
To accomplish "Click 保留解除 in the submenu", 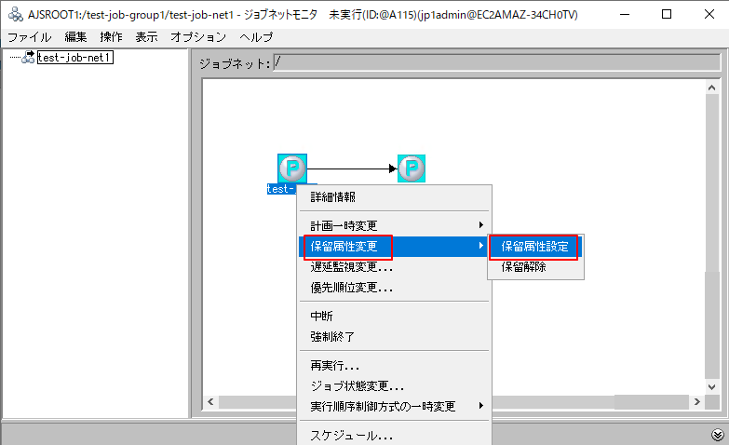I will click(x=535, y=267).
